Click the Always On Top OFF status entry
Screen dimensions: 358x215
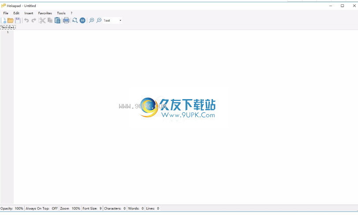point(41,208)
